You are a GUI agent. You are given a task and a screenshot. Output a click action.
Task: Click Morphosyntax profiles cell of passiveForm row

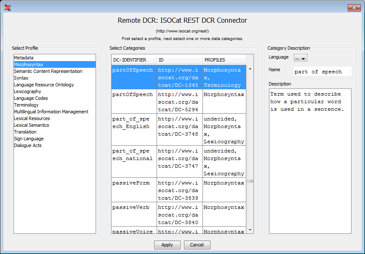pyautogui.click(x=224, y=190)
